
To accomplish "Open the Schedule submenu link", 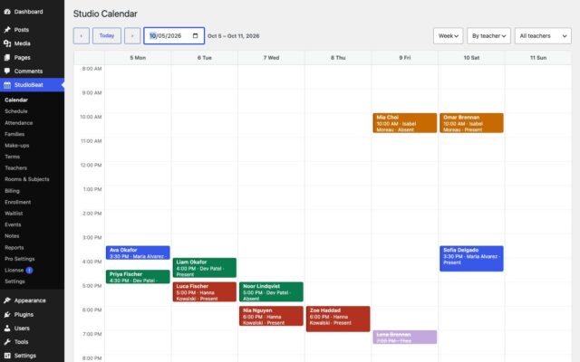I will (16, 111).
